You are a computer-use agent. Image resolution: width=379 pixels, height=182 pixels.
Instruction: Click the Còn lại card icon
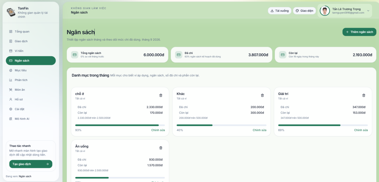click(x=282, y=55)
